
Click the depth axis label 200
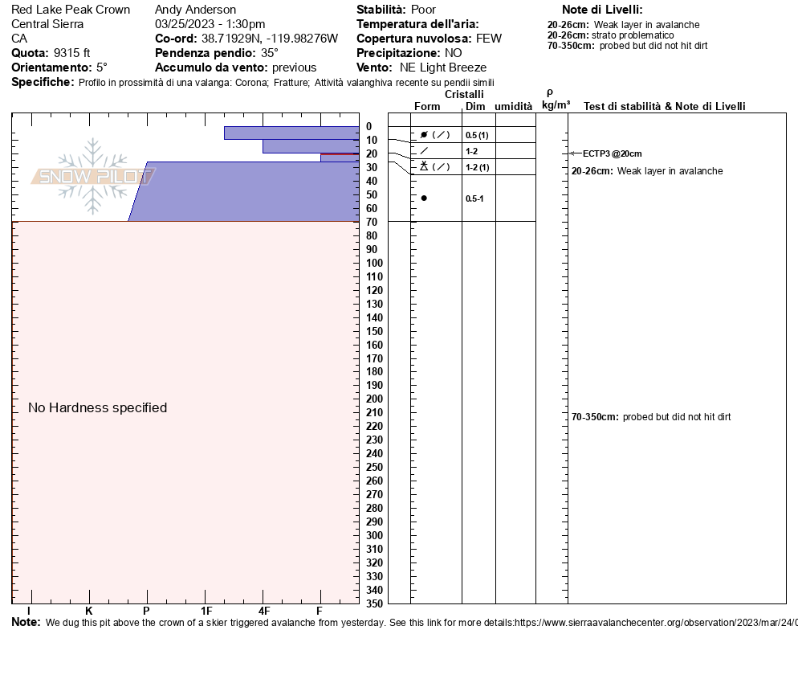click(x=374, y=399)
